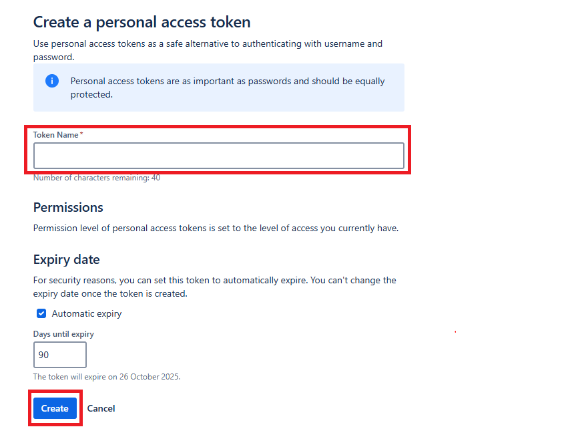Click the required asterisk beside Token Name
Image resolution: width=566 pixels, height=445 pixels.
click(x=81, y=133)
